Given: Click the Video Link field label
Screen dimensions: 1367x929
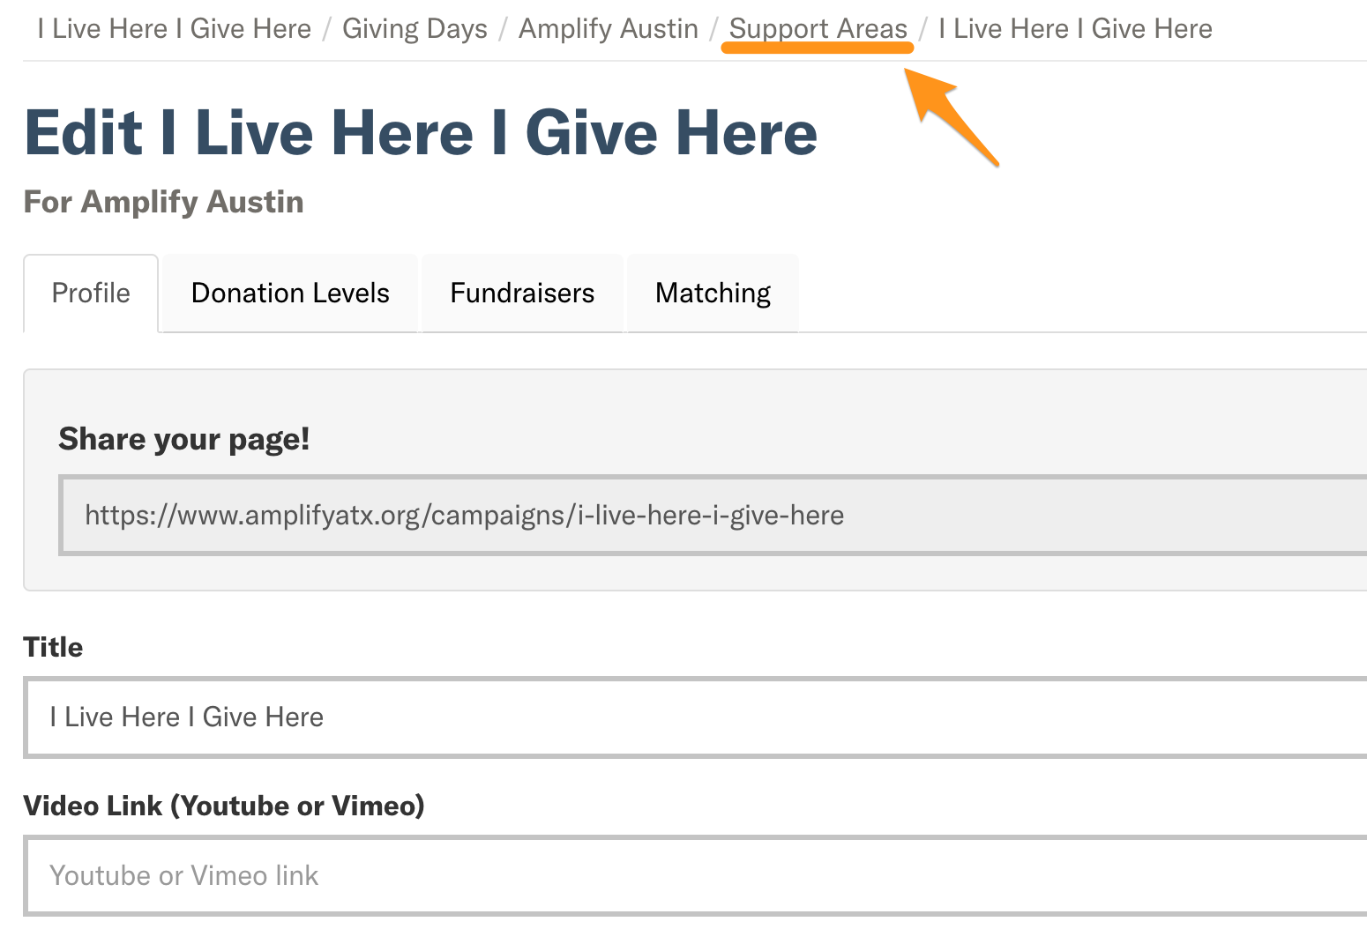Looking at the screenshot, I should pyautogui.click(x=224, y=806).
